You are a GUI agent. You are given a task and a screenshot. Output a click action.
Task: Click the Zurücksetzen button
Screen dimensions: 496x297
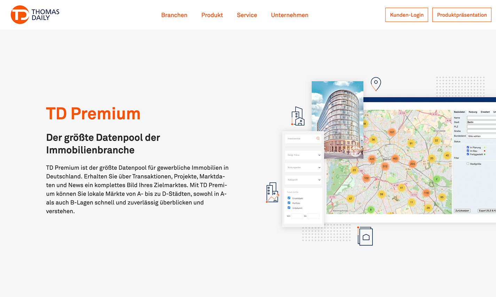point(462,211)
